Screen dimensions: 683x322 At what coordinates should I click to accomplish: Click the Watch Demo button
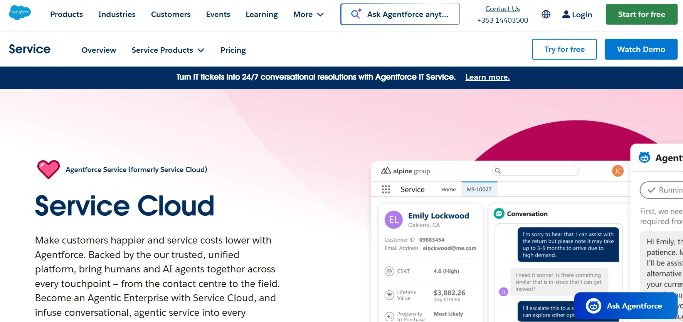click(641, 49)
